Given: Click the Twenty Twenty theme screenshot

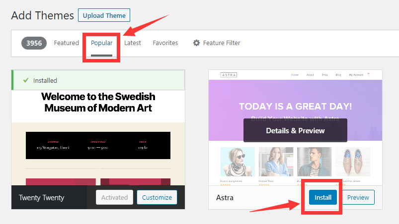Looking at the screenshot, I should pyautogui.click(x=98, y=139).
